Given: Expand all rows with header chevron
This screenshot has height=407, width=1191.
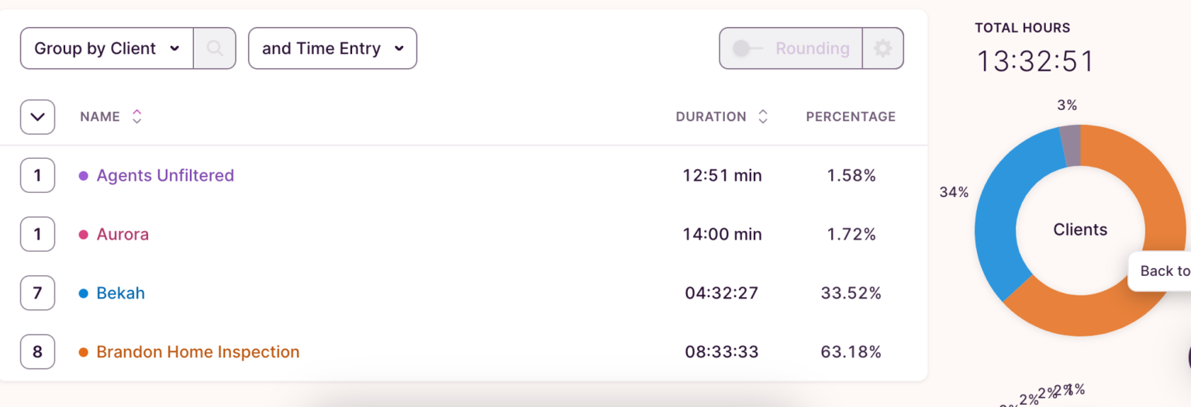Looking at the screenshot, I should tap(37, 117).
